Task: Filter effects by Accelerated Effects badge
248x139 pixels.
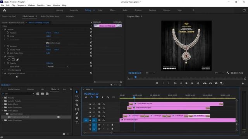Action: [x=38, y=93]
